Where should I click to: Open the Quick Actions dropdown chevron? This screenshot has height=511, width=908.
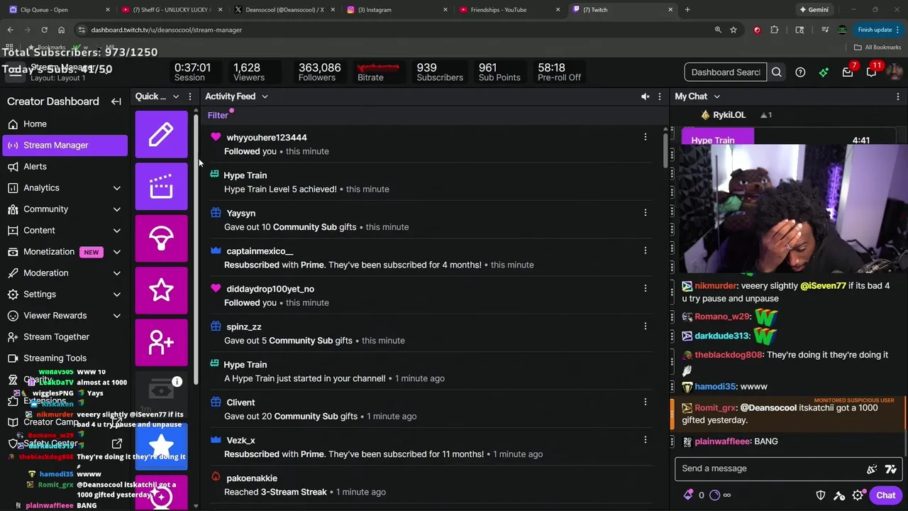pos(175,97)
